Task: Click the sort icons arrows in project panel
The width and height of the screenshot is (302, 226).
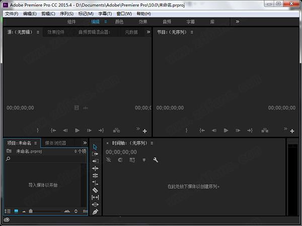Action: point(76,211)
